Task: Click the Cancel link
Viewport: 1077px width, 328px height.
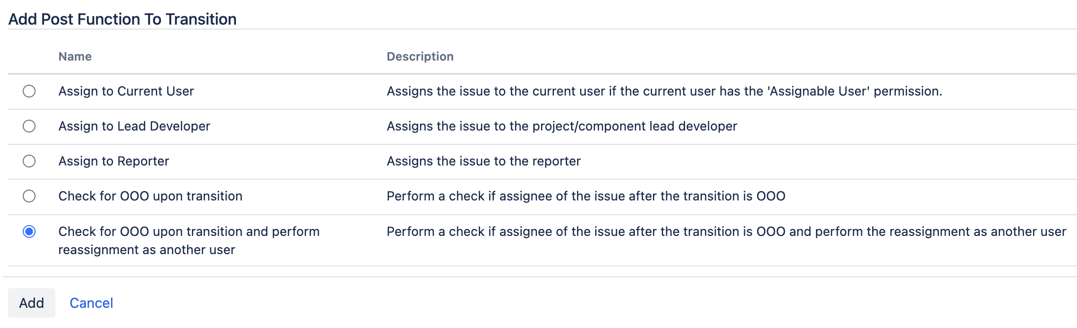Action: 91,303
